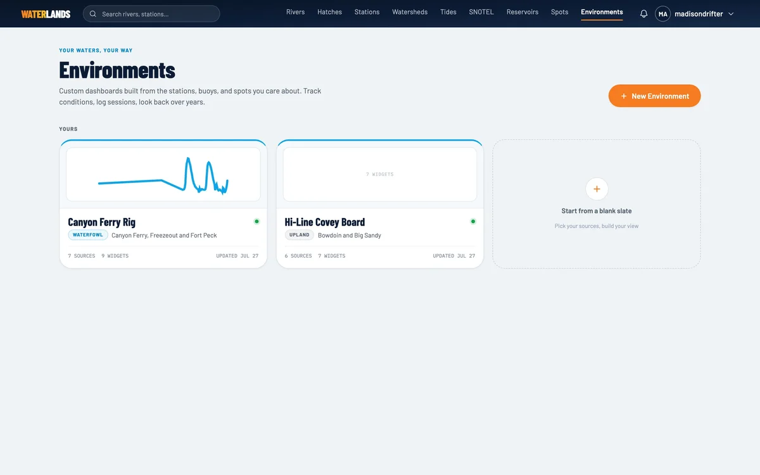760x475 pixels.
Task: Click the Hi-Line 7 WIDGETS preview thumbnail
Action: click(380, 174)
